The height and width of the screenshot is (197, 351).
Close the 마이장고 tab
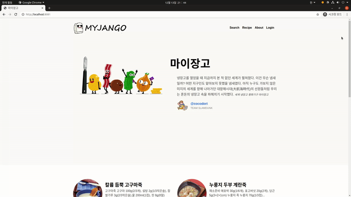42,8
